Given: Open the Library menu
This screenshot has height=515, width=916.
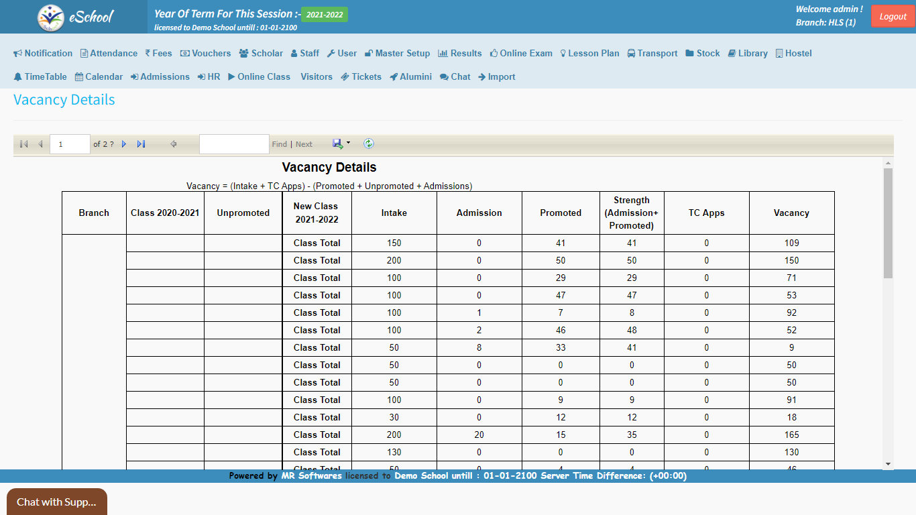Looking at the screenshot, I should 748,54.
